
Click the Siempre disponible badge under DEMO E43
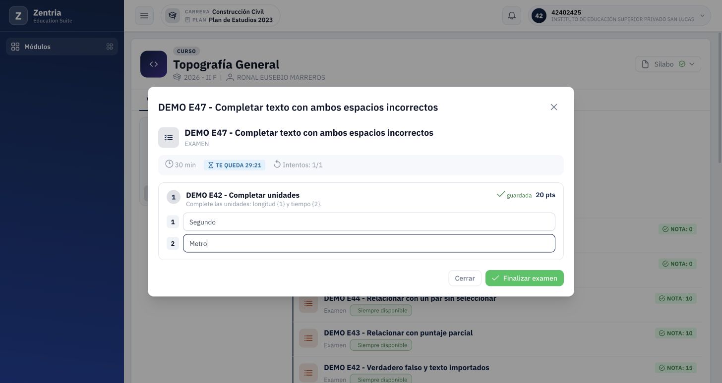pyautogui.click(x=381, y=345)
